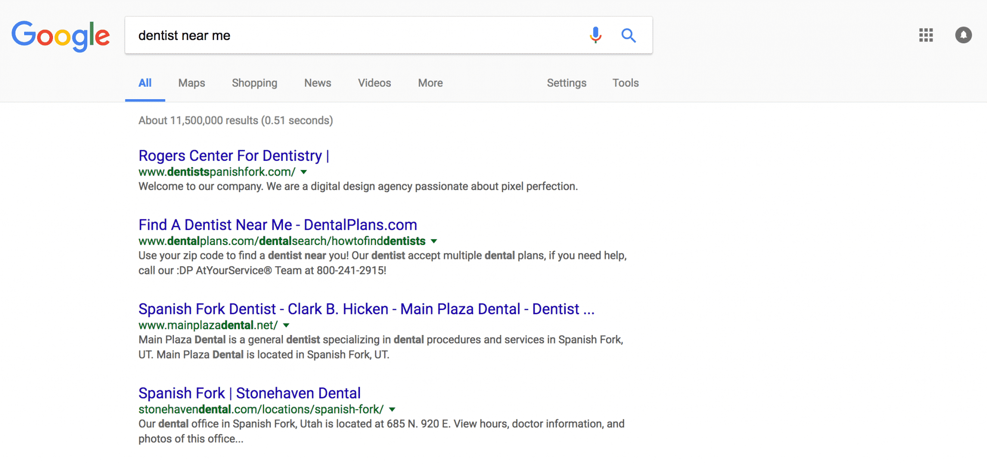Expand the arrow beside stonehavendental.com URL
987x465 pixels.
click(x=392, y=410)
